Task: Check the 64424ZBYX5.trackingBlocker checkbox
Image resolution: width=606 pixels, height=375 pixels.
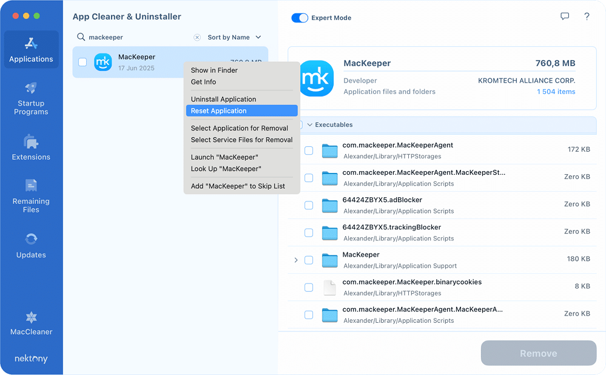Action: click(309, 233)
